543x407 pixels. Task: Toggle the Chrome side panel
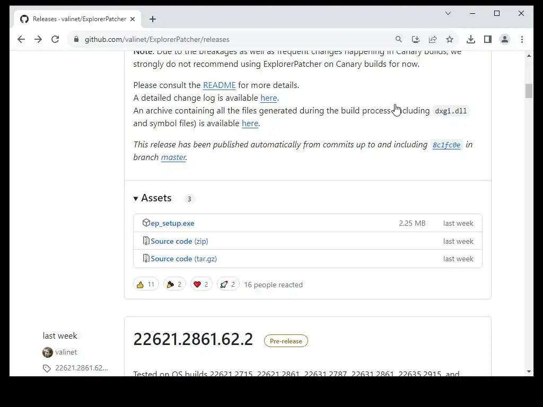pos(488,39)
